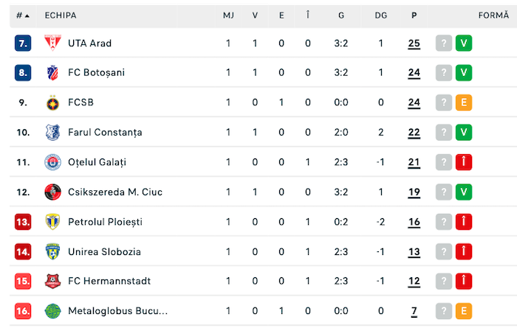Sort standings by DG column header
517x331 pixels.
tap(381, 15)
